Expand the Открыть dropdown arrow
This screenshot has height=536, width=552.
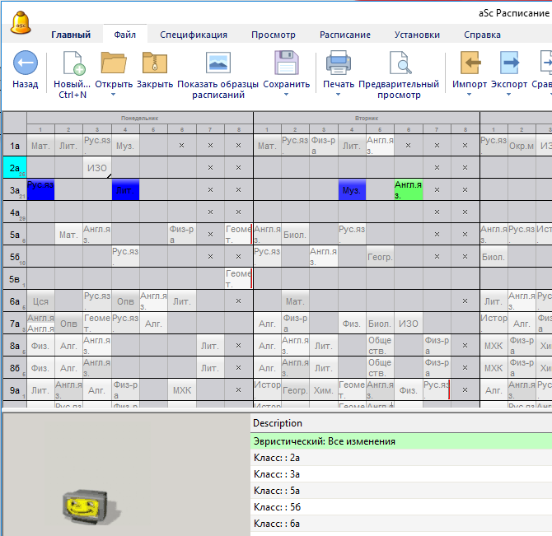(x=114, y=95)
